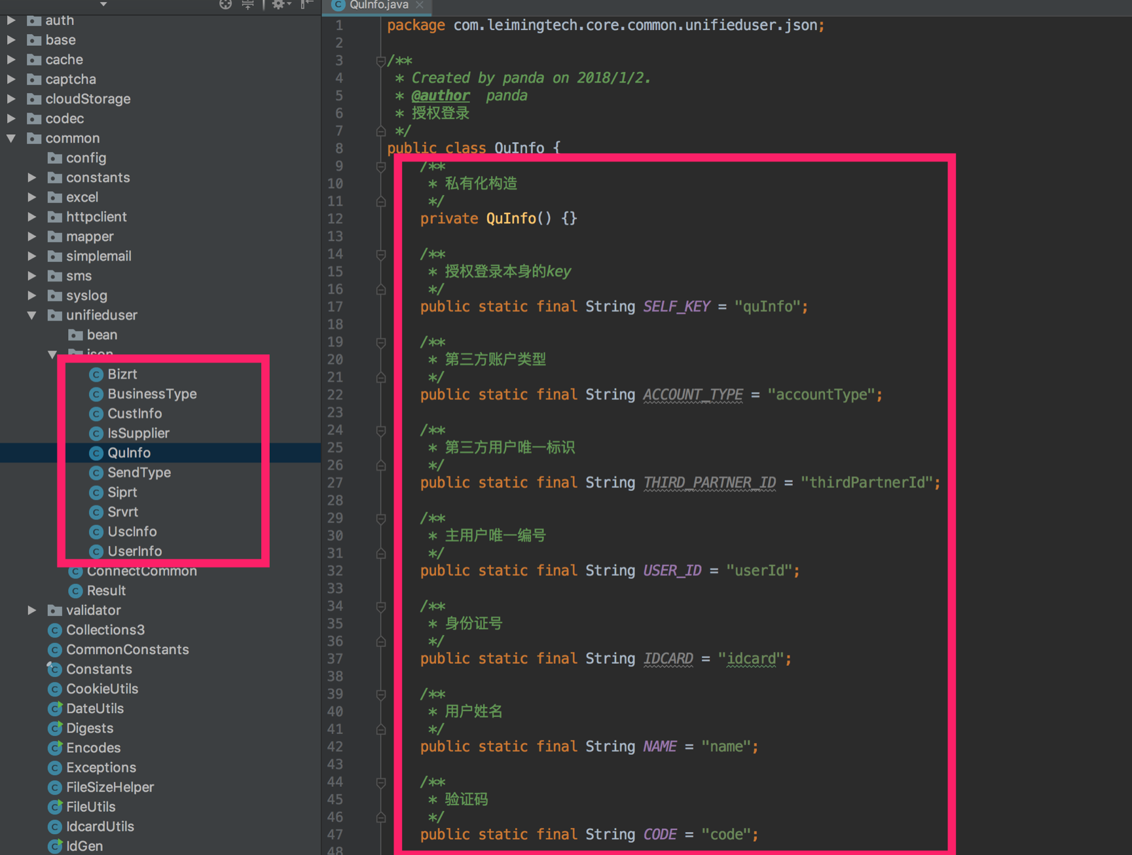Click the SELF_KEY constant name
Image resolution: width=1132 pixels, height=855 pixels.
tap(676, 306)
